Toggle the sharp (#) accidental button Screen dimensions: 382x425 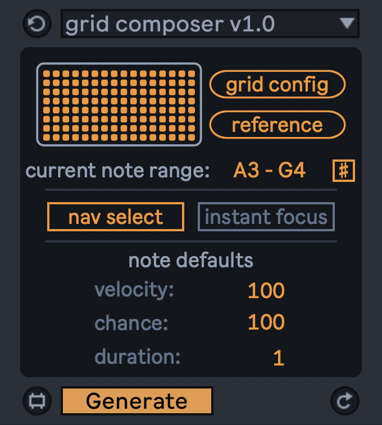(x=344, y=171)
